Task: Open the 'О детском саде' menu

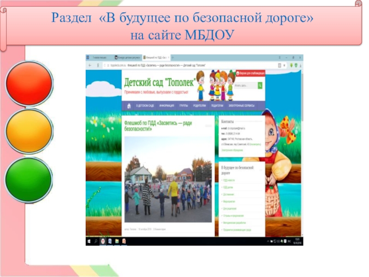Action: pyautogui.click(x=145, y=106)
